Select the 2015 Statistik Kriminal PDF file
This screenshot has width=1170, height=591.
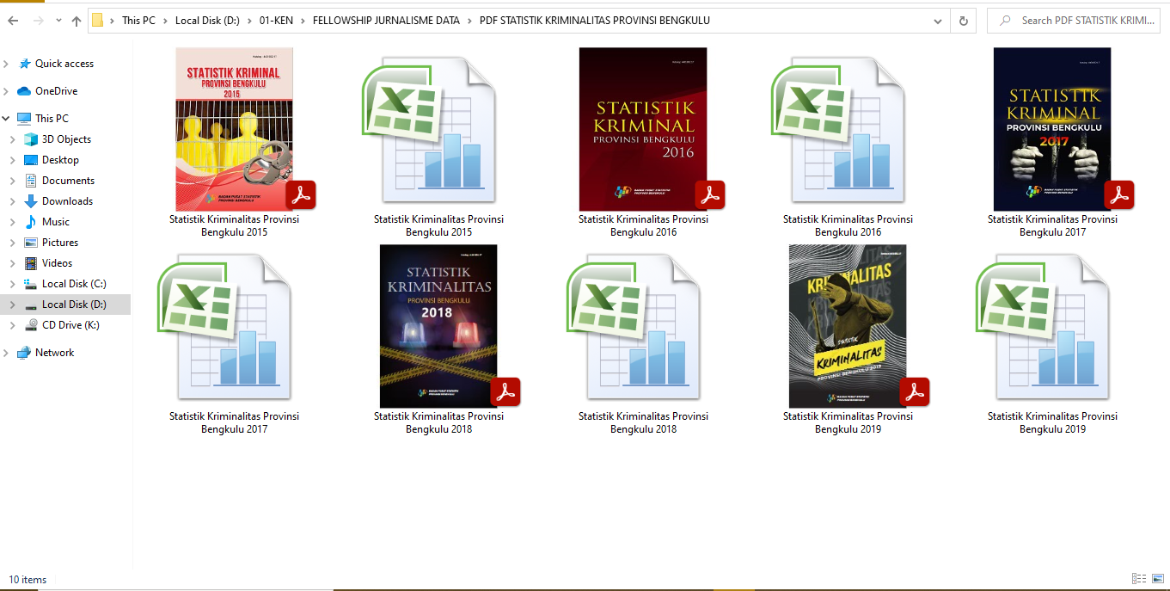click(235, 129)
